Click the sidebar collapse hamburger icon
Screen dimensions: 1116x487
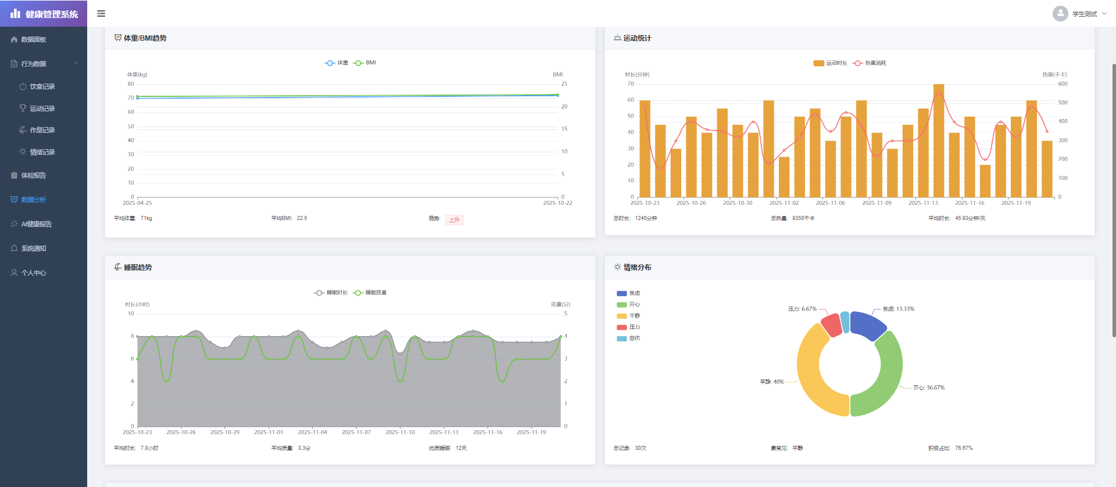101,13
